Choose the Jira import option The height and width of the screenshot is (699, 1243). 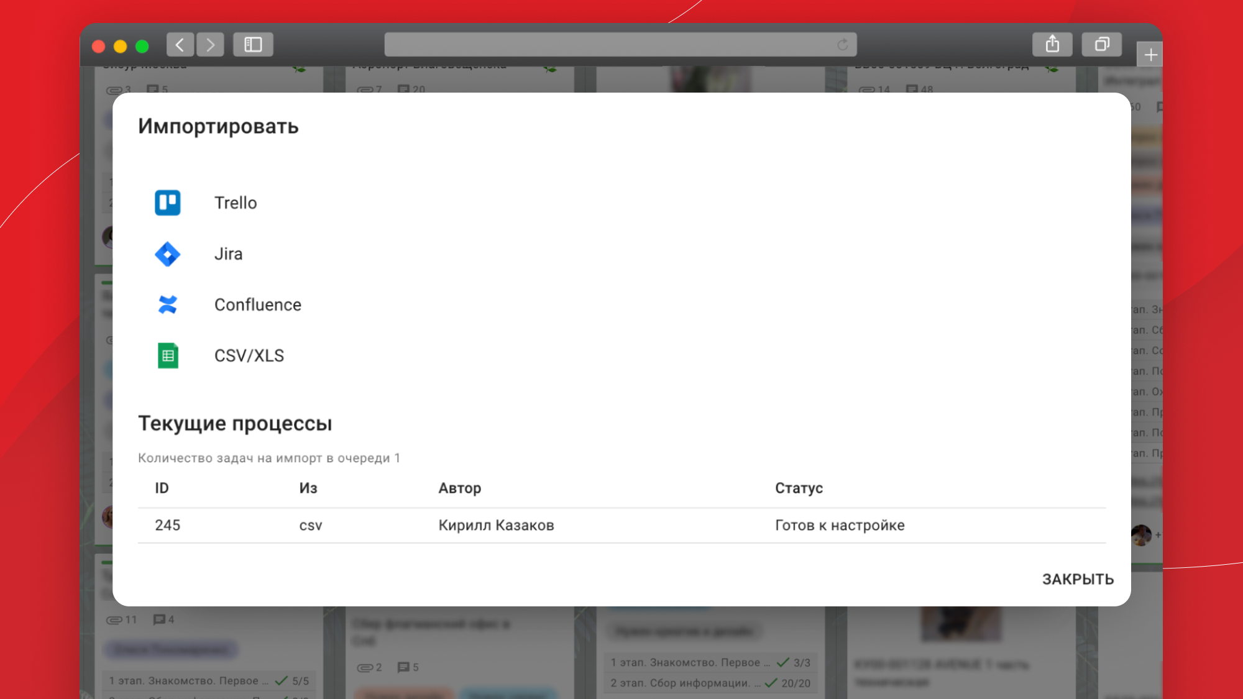coord(228,254)
